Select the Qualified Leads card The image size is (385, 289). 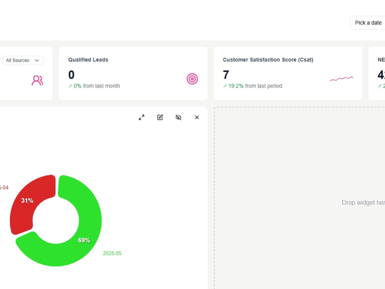click(x=133, y=73)
